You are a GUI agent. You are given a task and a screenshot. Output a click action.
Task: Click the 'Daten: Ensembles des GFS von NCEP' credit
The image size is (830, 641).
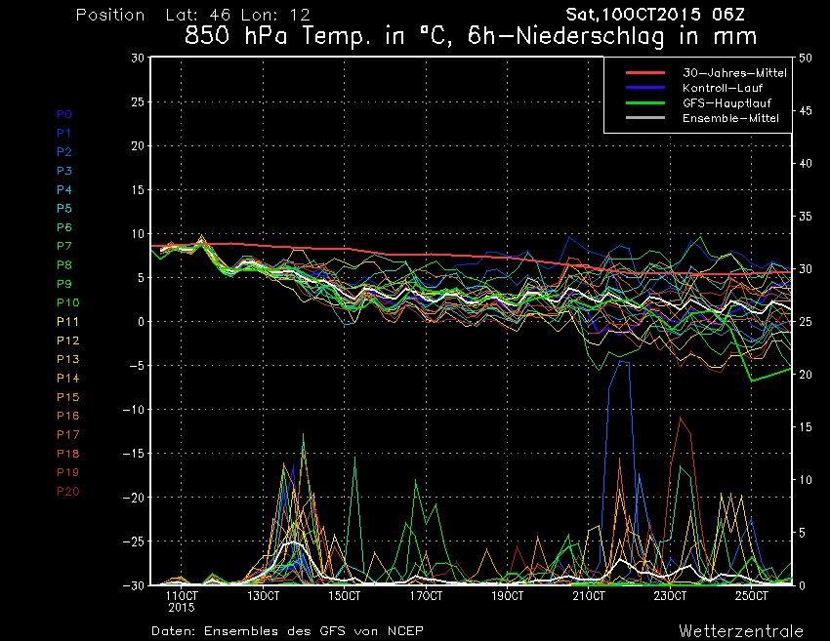point(287,630)
